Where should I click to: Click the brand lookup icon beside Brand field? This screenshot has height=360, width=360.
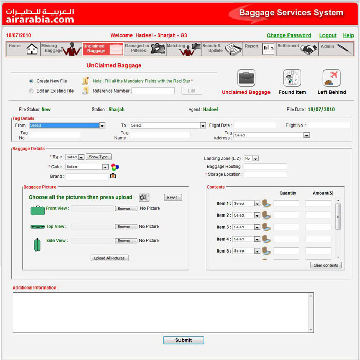[113, 176]
